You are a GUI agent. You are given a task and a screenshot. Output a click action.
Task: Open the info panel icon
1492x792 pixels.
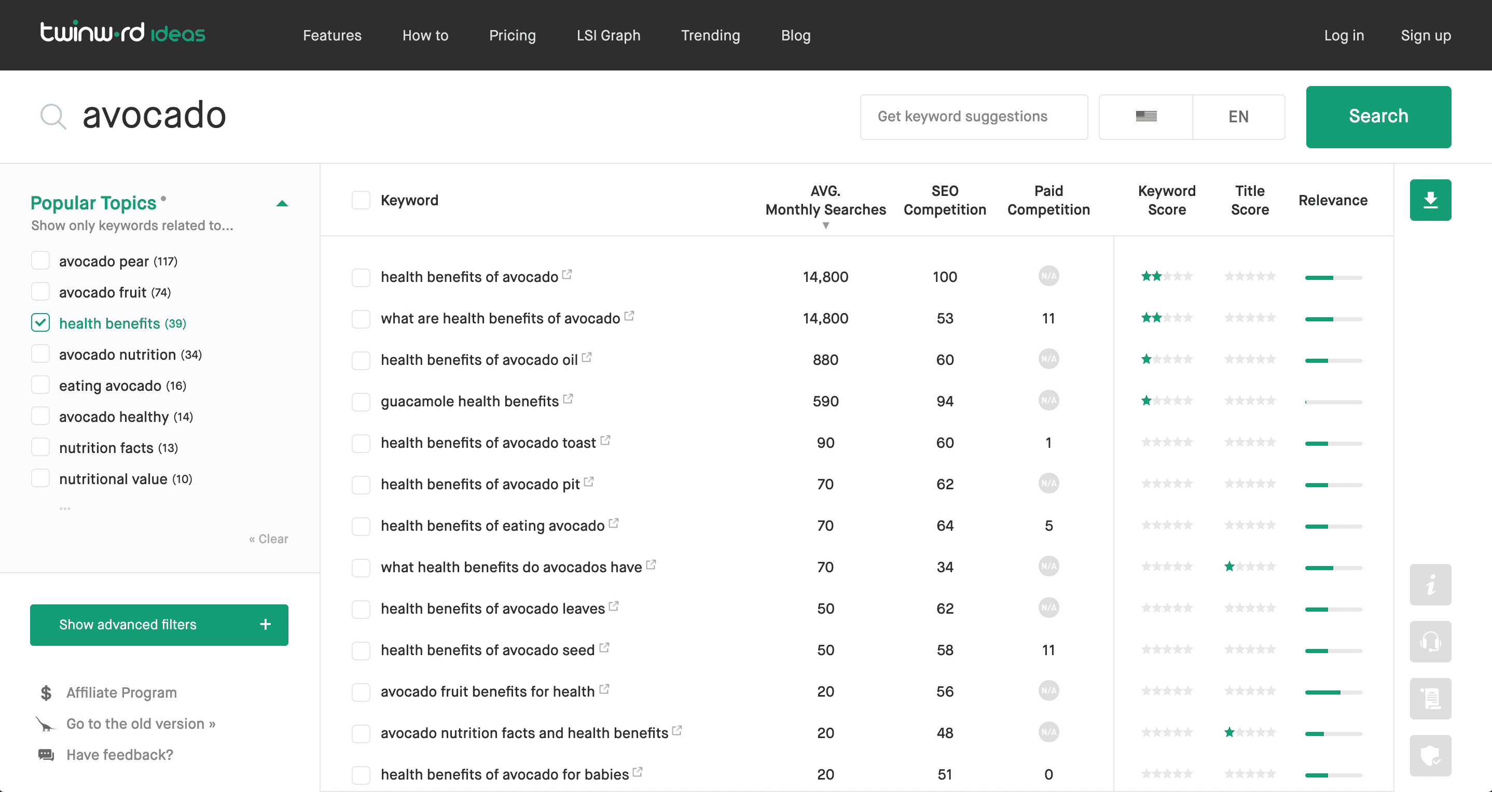click(x=1431, y=584)
